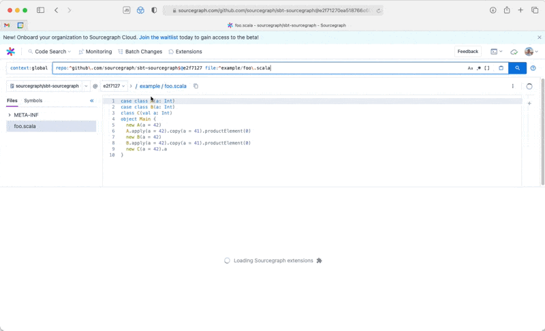Click the cube extension icon in Safari toolbar
The width and height of the screenshot is (545, 331).
click(x=140, y=10)
